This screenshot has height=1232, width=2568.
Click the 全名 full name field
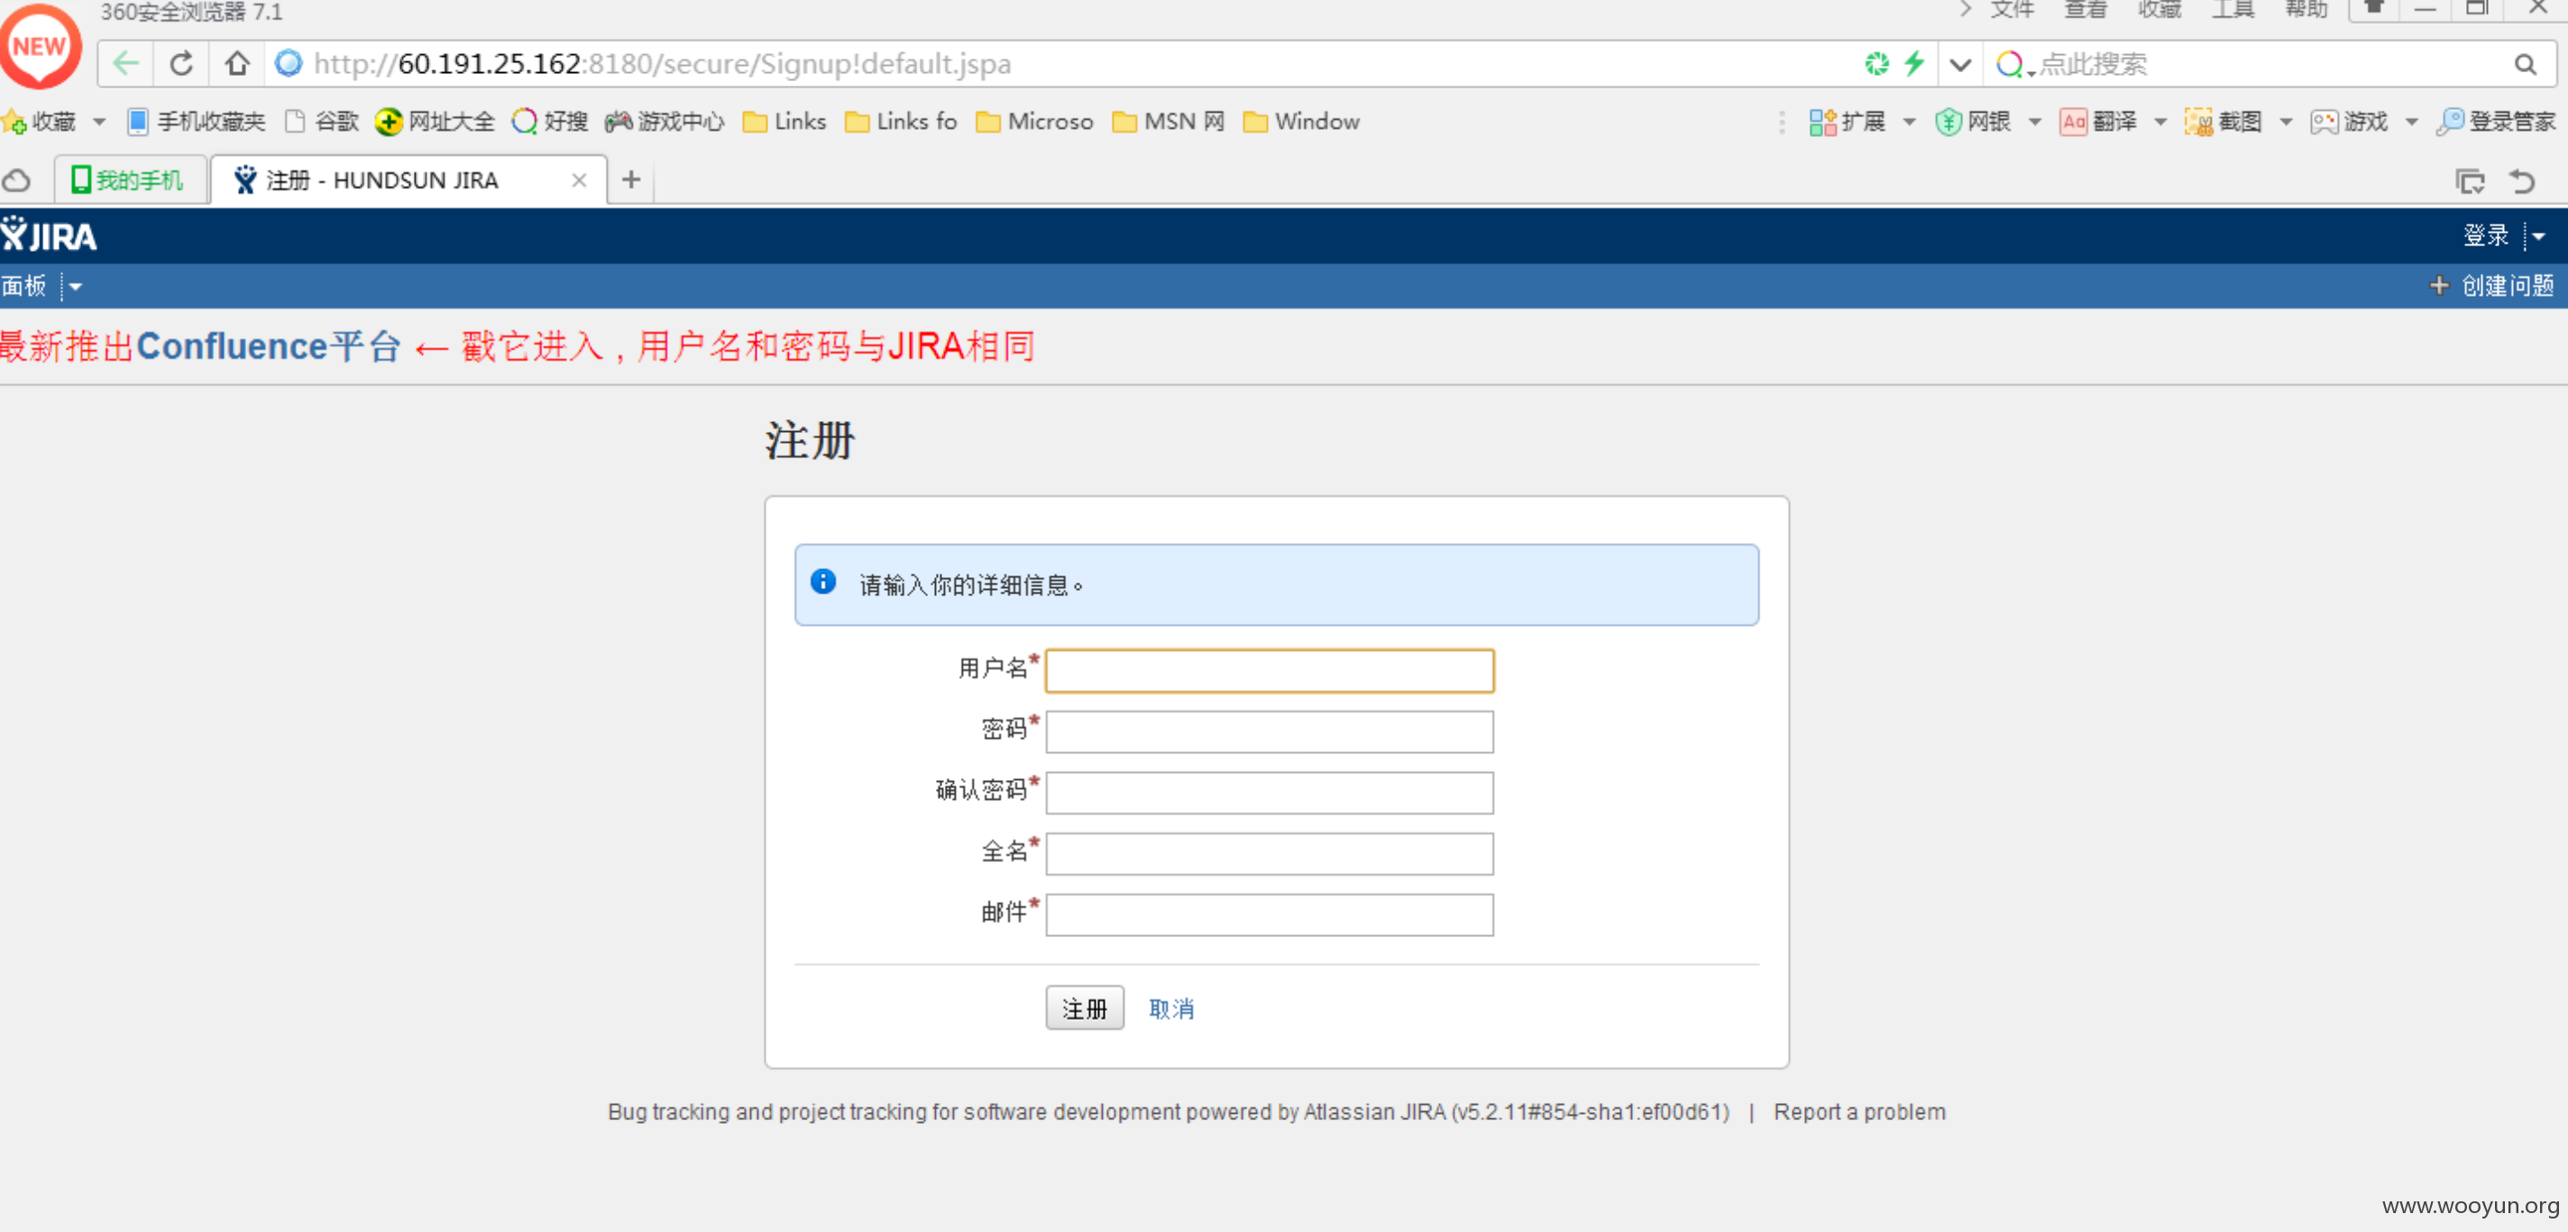pos(1269,854)
